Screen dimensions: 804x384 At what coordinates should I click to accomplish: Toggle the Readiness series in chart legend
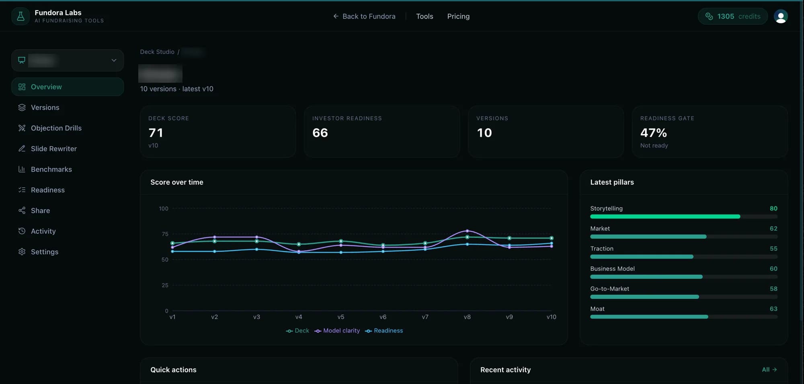[384, 331]
